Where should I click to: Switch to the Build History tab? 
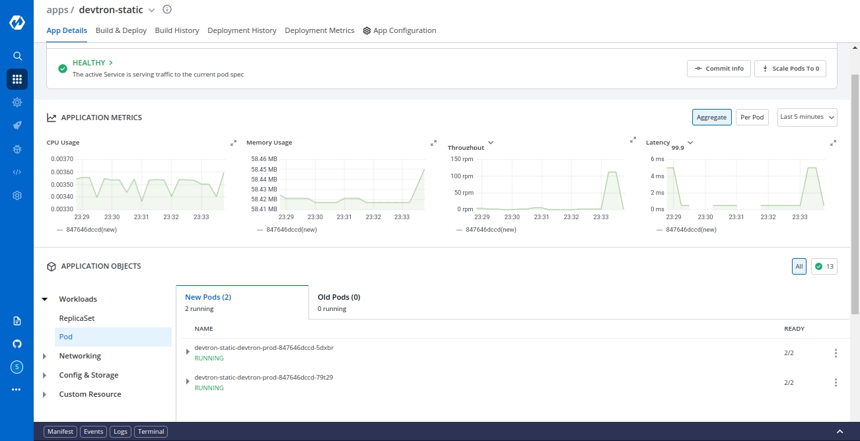177,30
